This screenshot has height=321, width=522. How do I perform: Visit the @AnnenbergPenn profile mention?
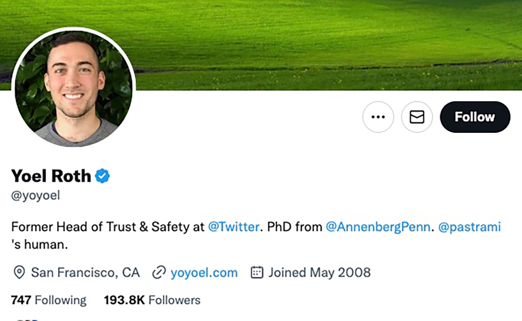point(378,227)
